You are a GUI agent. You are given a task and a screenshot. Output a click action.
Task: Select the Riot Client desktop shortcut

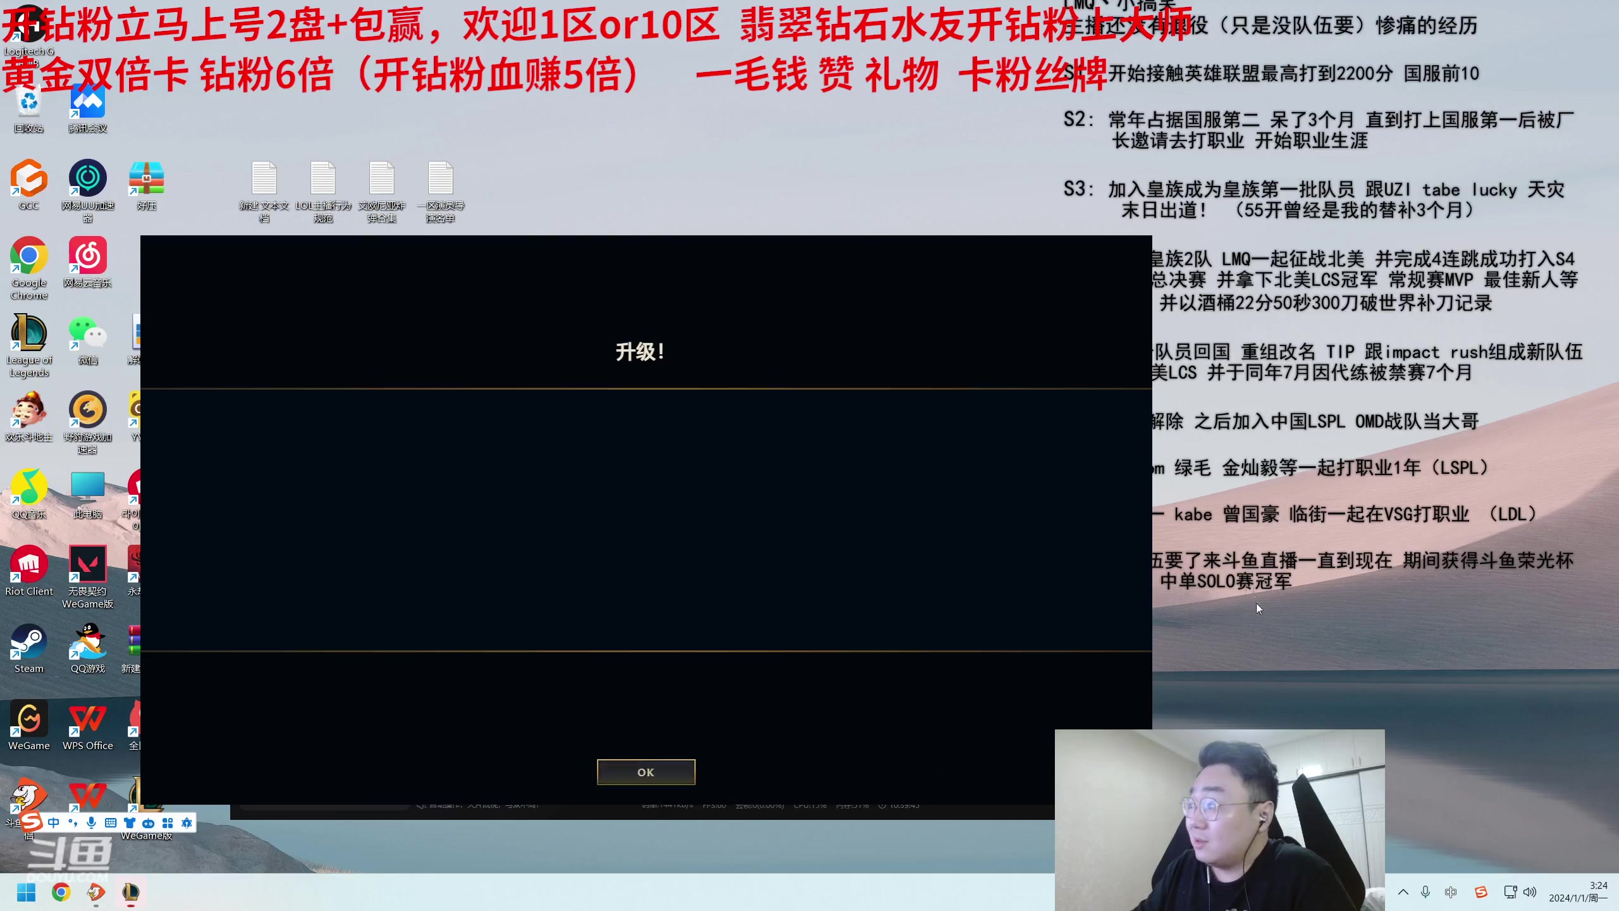29,571
